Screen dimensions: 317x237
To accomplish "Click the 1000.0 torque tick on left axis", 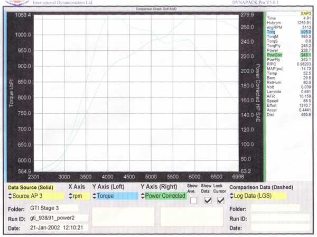I will (23, 35).
